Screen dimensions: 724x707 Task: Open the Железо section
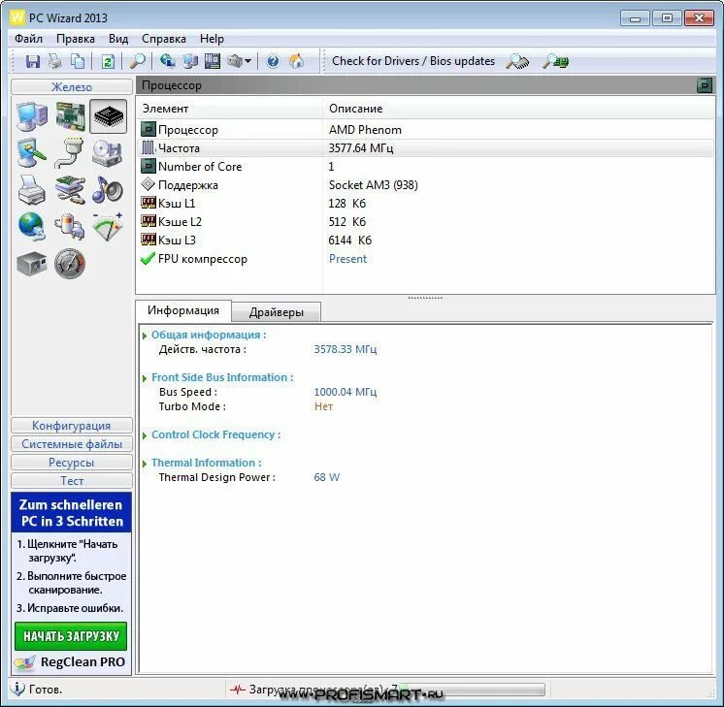point(72,86)
